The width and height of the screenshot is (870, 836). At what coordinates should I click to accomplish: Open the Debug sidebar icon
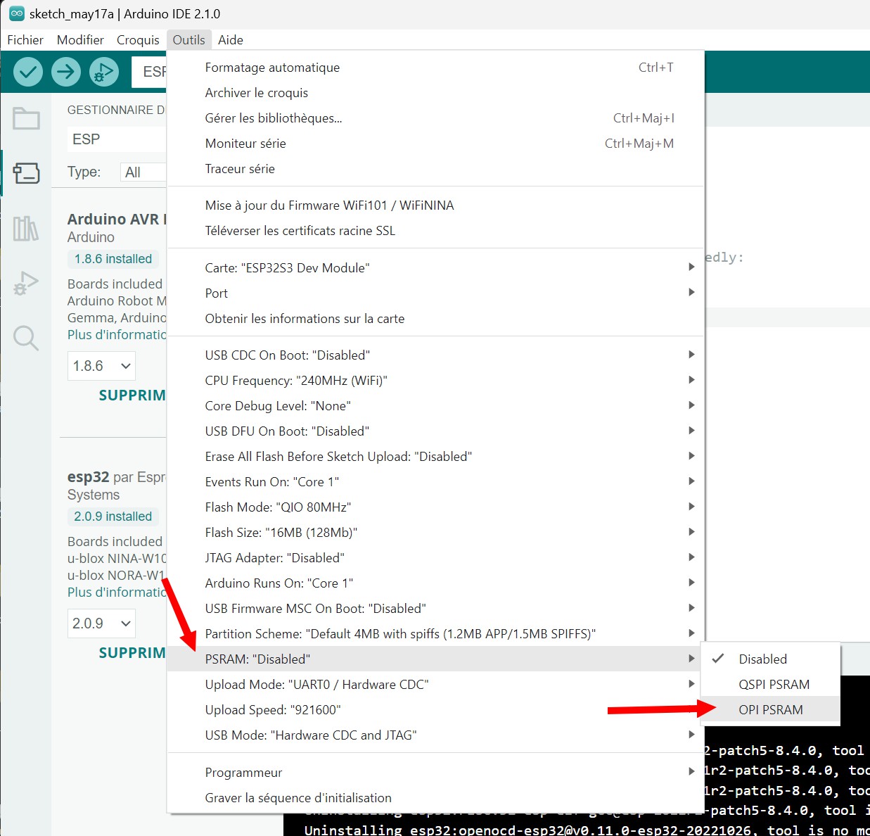[x=26, y=283]
